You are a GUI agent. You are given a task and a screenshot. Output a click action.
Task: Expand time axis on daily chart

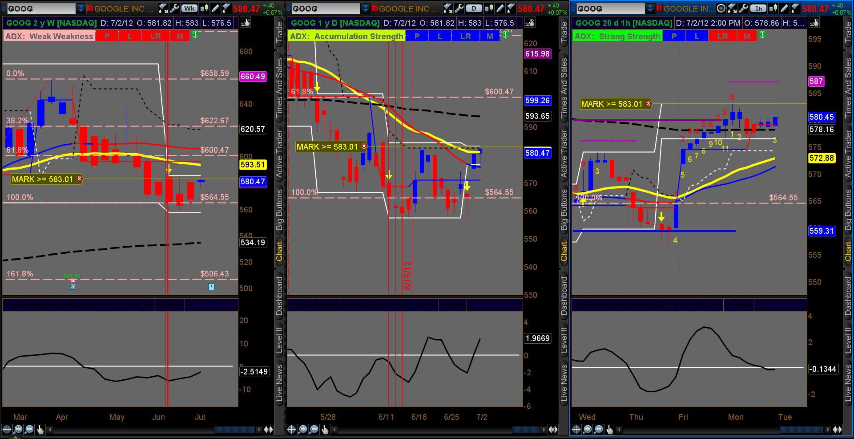point(553,429)
